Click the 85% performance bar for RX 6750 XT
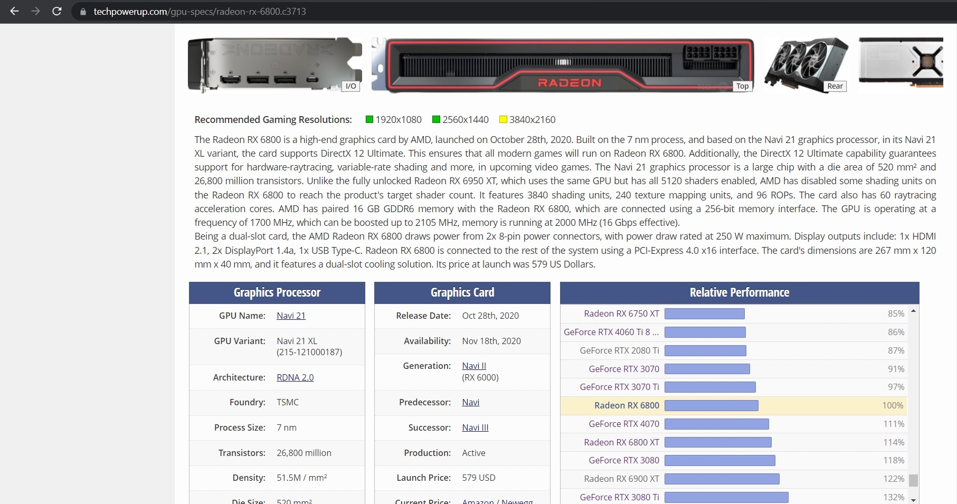The height and width of the screenshot is (504, 957). tap(705, 314)
